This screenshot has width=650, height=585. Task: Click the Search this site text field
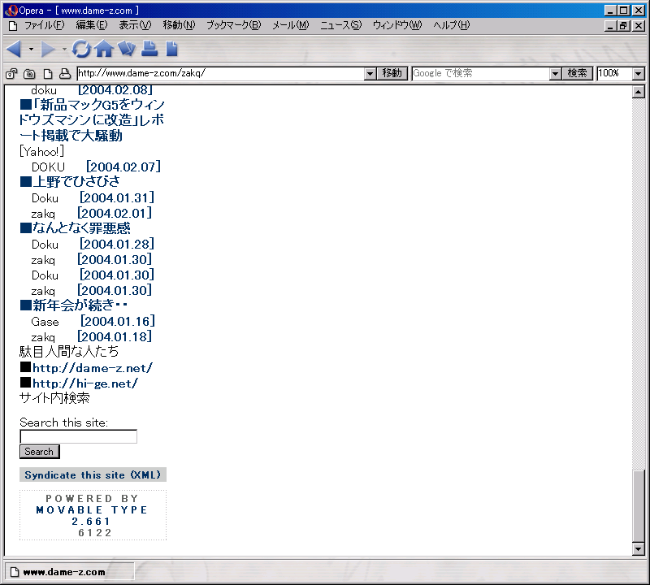point(78,436)
